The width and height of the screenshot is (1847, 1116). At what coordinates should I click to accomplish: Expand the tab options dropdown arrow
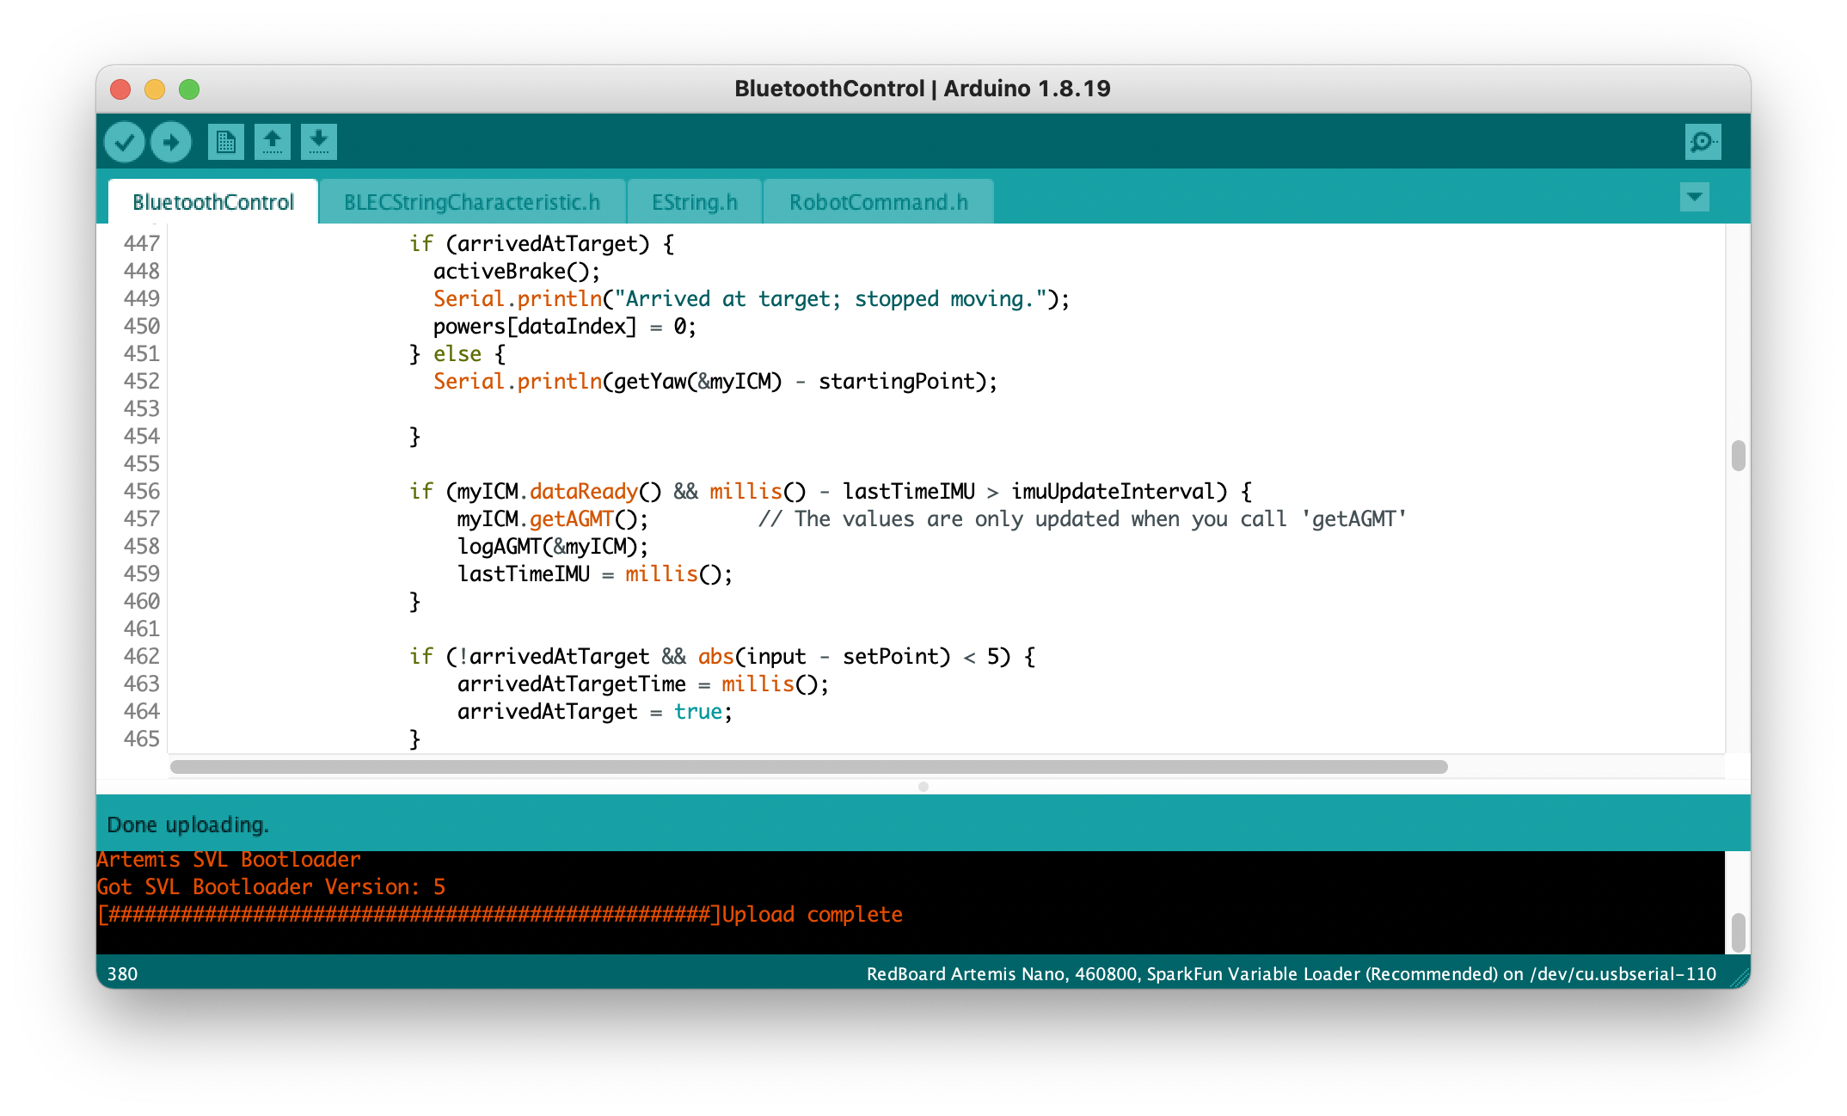click(x=1695, y=198)
